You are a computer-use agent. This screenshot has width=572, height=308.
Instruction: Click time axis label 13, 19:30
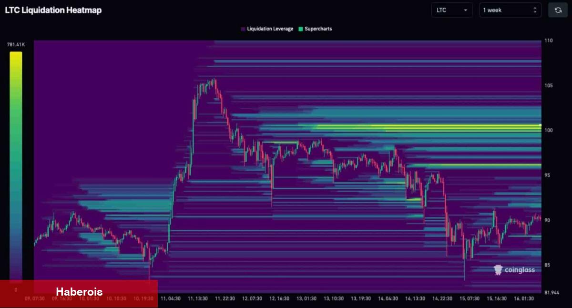click(x=361, y=298)
